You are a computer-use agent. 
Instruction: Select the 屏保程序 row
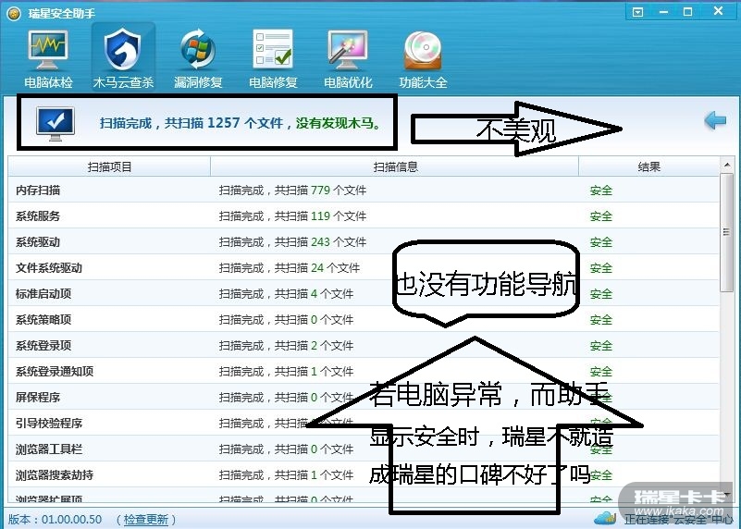click(x=363, y=398)
